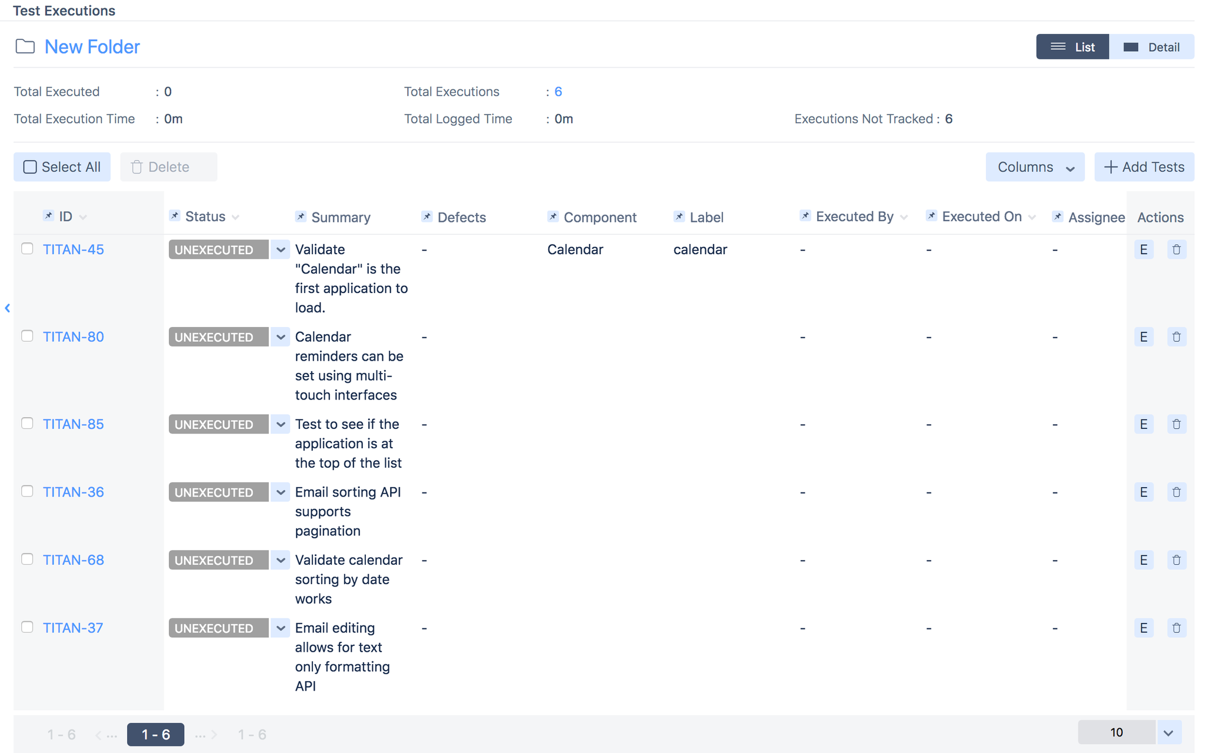The image size is (1213, 753).
Task: Open execution details via E icon on TITAN-68
Action: pyautogui.click(x=1144, y=559)
